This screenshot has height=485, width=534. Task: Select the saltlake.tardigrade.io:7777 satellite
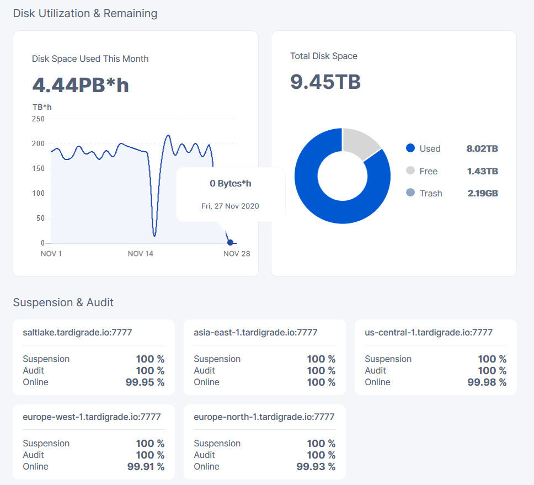point(77,332)
